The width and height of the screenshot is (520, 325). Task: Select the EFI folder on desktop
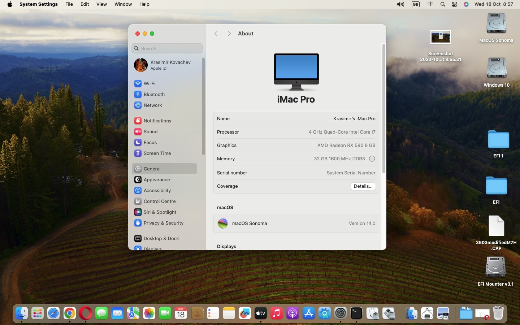pyautogui.click(x=497, y=185)
